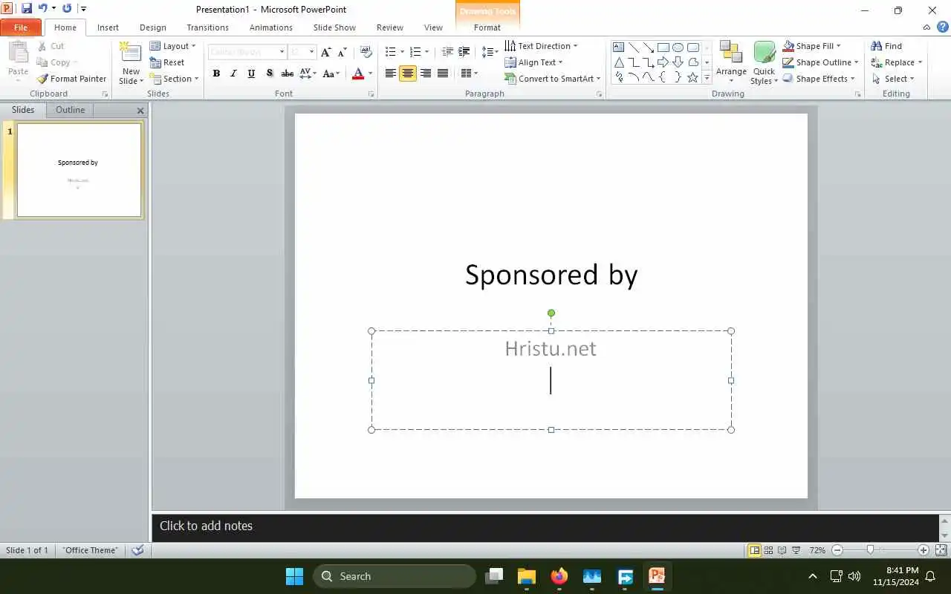Open the font size dropdown
This screenshot has width=951, height=594.
[312, 52]
